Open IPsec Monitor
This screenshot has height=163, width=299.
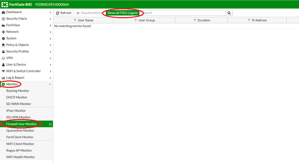(x=16, y=110)
